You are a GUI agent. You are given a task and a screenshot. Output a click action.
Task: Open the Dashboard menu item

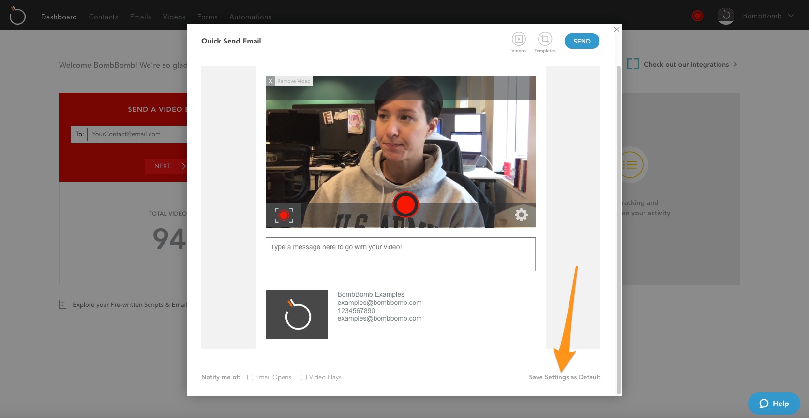59,17
